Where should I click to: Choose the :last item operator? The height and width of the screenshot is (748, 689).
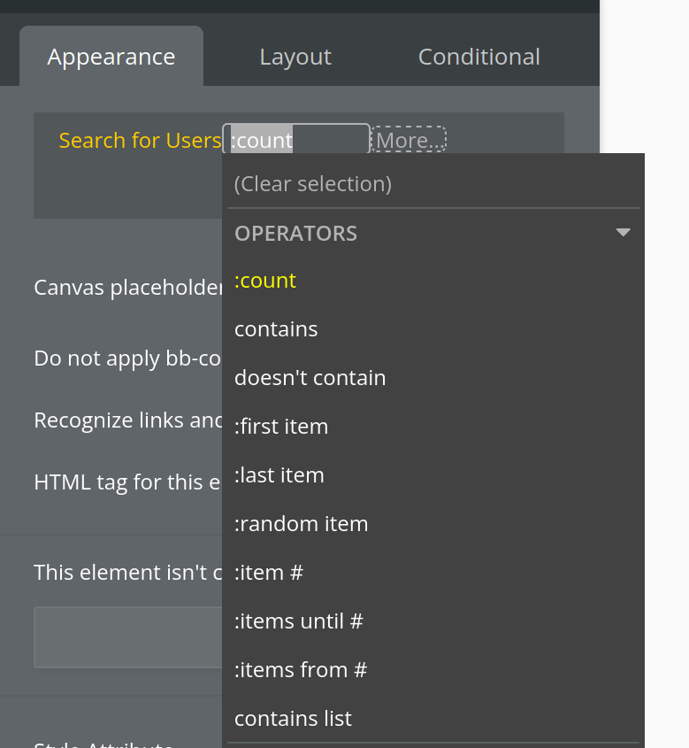pos(279,475)
